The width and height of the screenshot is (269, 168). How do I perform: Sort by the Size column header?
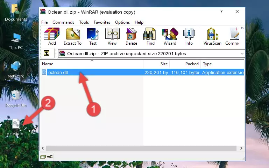point(156,64)
